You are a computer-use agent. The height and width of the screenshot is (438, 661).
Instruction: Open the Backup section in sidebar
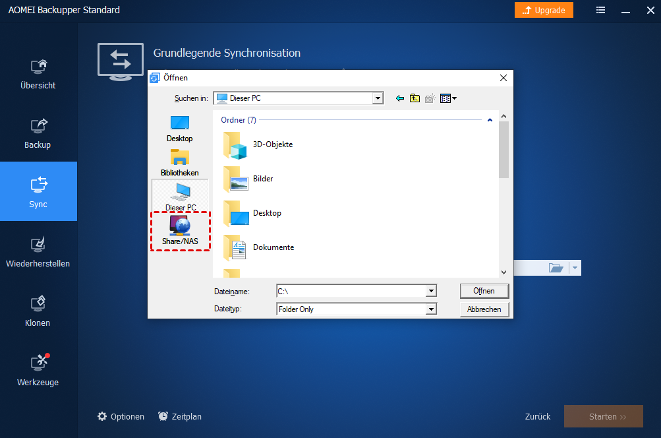pos(38,134)
